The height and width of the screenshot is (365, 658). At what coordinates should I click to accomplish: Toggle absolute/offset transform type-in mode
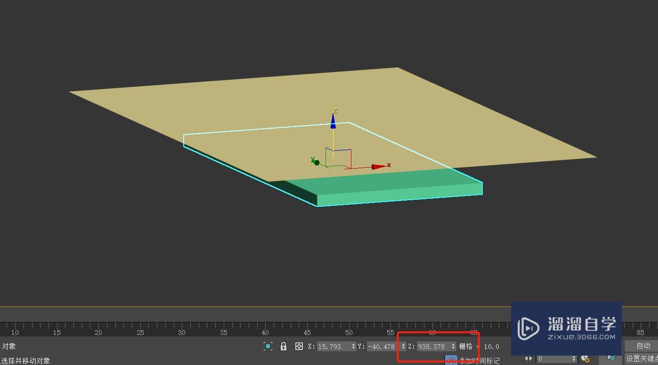click(x=299, y=346)
